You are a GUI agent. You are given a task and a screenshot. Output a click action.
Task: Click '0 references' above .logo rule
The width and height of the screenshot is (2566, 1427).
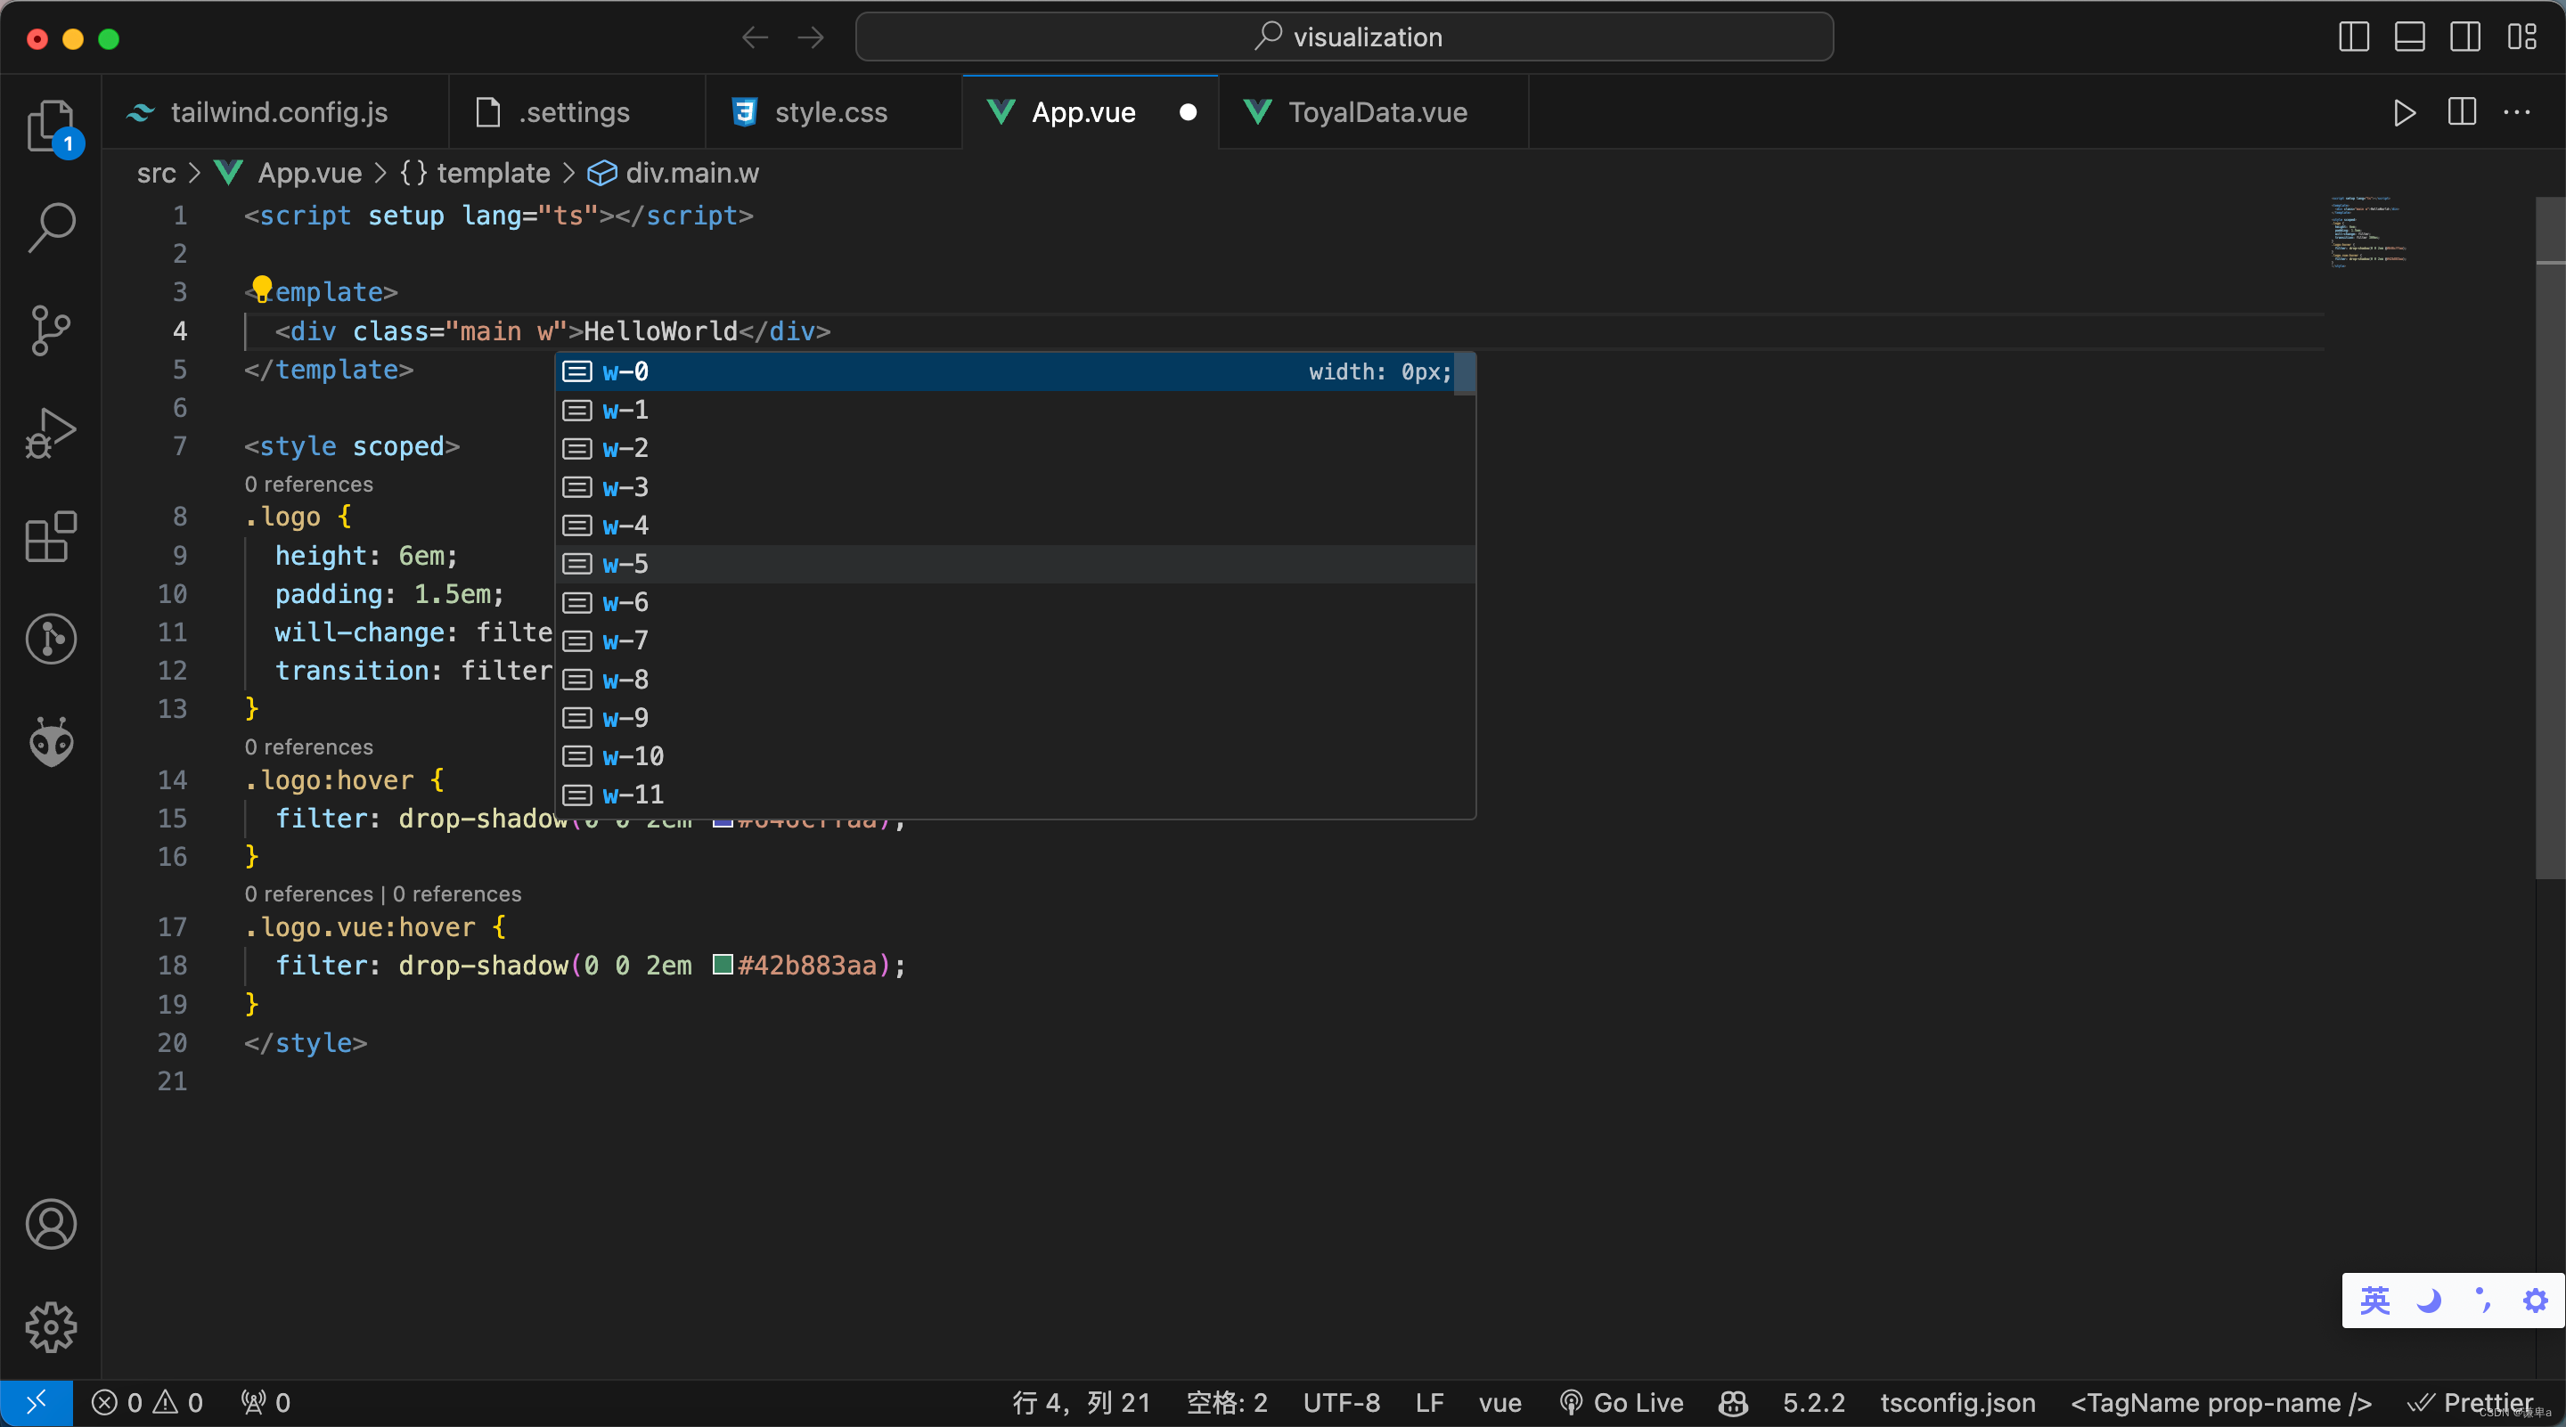[x=309, y=484]
